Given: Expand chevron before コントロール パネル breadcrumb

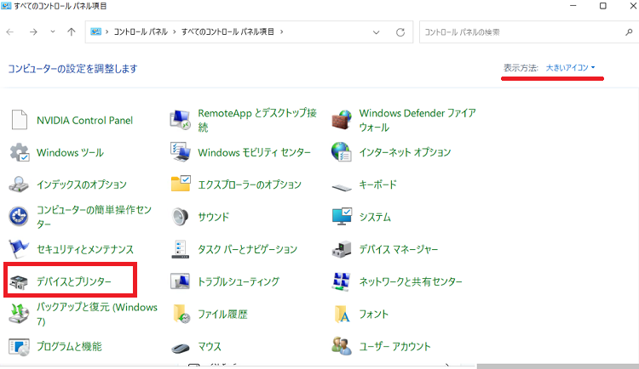Looking at the screenshot, I should (106, 31).
